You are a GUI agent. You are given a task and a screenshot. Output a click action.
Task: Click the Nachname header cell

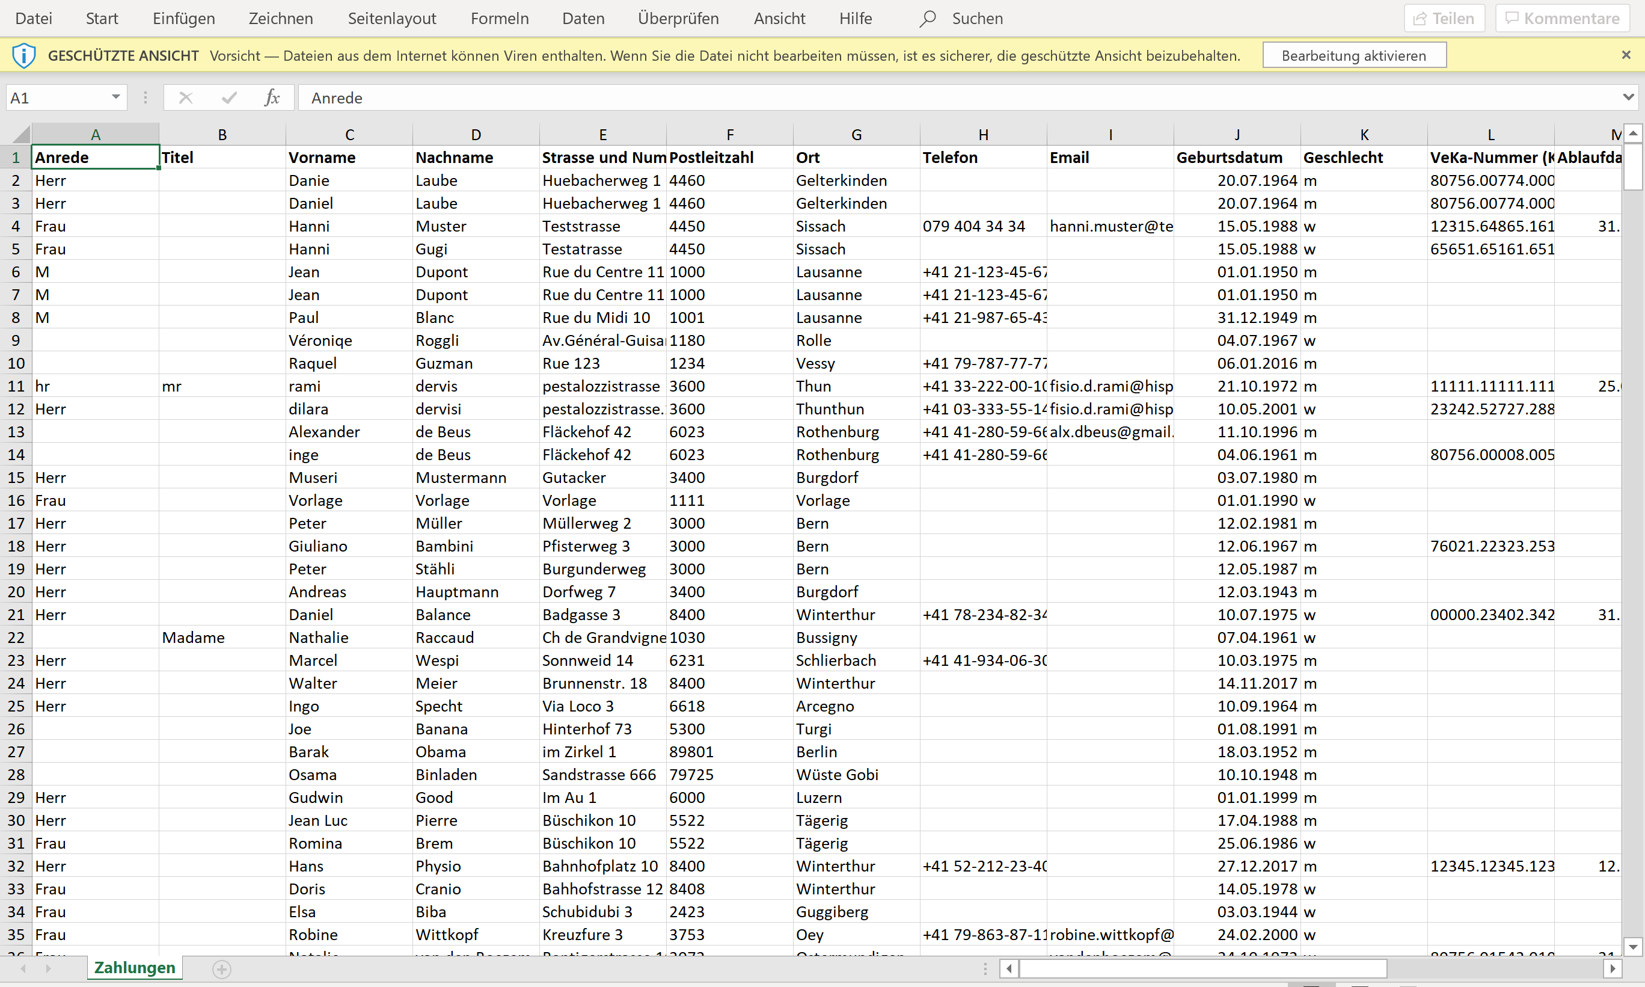coord(476,158)
